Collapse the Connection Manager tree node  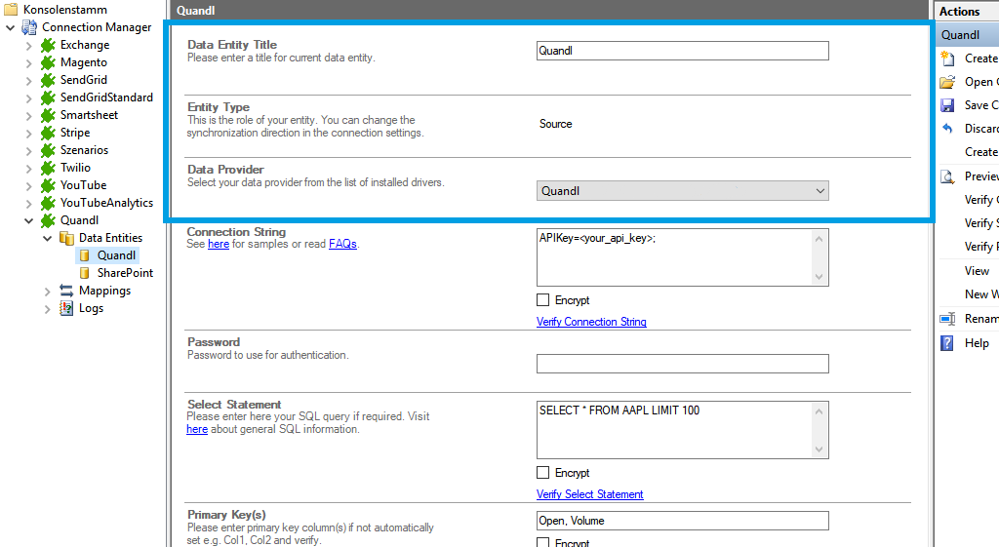(x=10, y=27)
